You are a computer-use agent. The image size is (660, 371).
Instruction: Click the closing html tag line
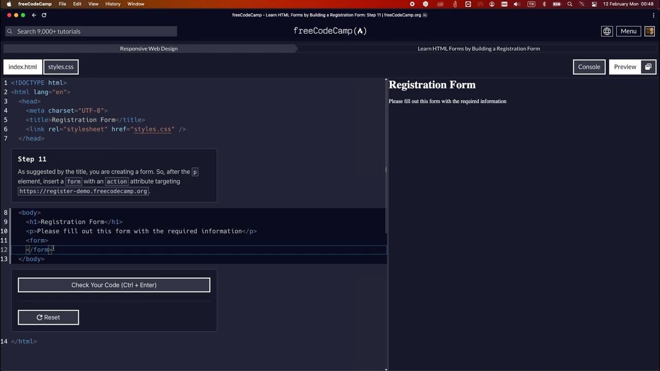(x=24, y=341)
